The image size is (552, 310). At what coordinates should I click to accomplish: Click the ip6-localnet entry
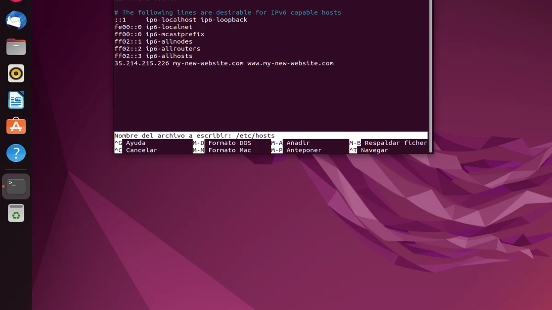tap(169, 27)
